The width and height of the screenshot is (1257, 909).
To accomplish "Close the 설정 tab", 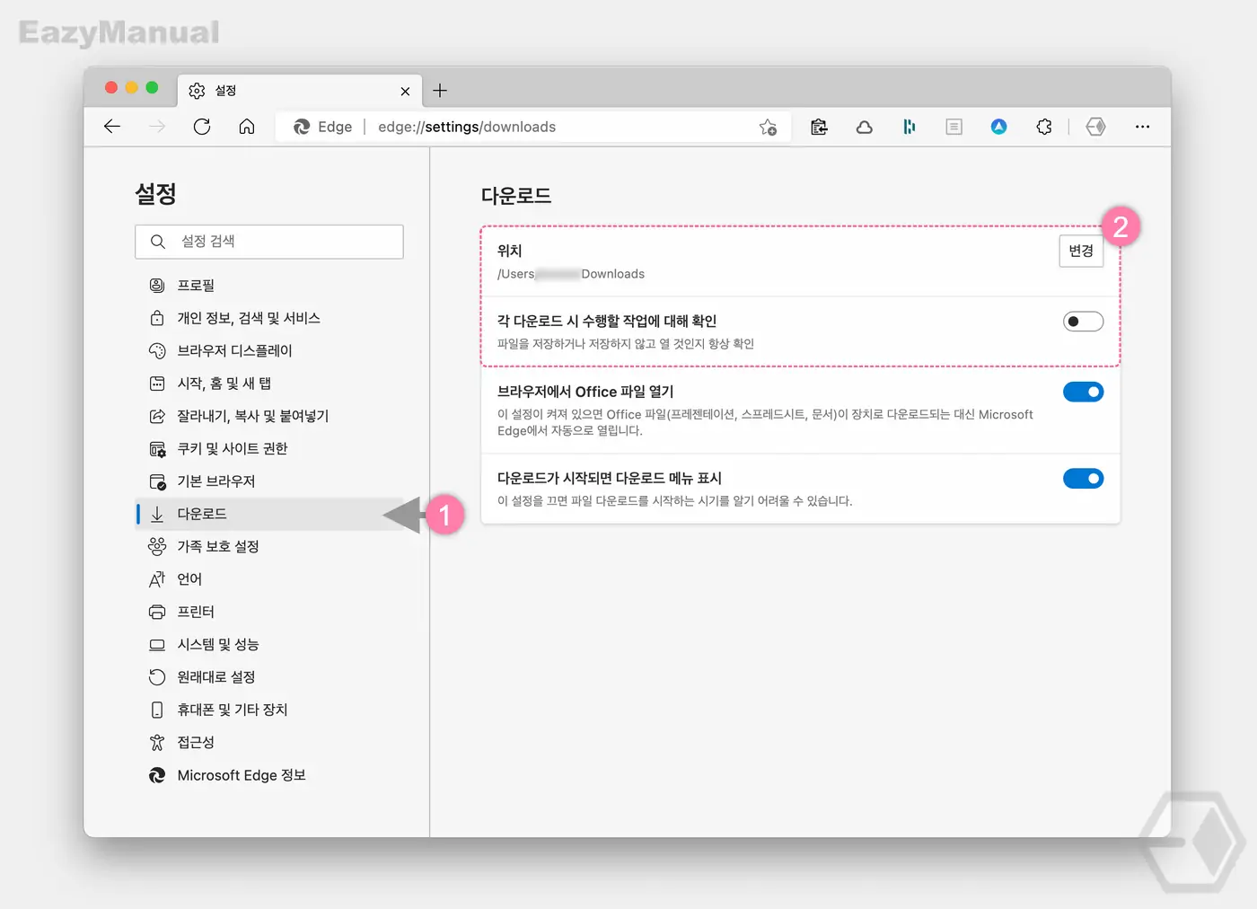I will 405,91.
